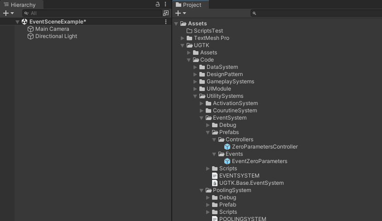382x221 pixels.
Task: Click the Prefabs open folder icon
Action: tap(215, 132)
